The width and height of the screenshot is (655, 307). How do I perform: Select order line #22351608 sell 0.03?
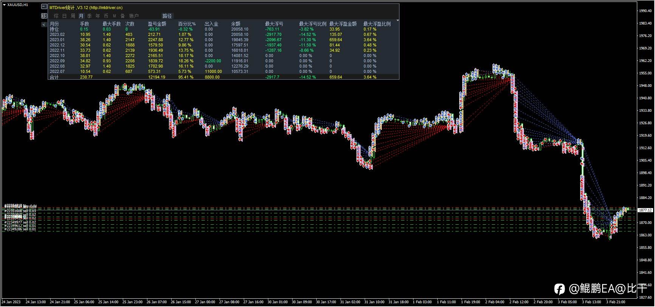(x=20, y=211)
